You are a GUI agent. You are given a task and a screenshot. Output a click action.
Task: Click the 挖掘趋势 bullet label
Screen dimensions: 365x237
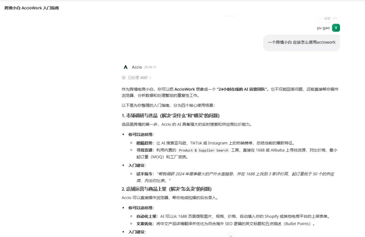tap(144, 143)
